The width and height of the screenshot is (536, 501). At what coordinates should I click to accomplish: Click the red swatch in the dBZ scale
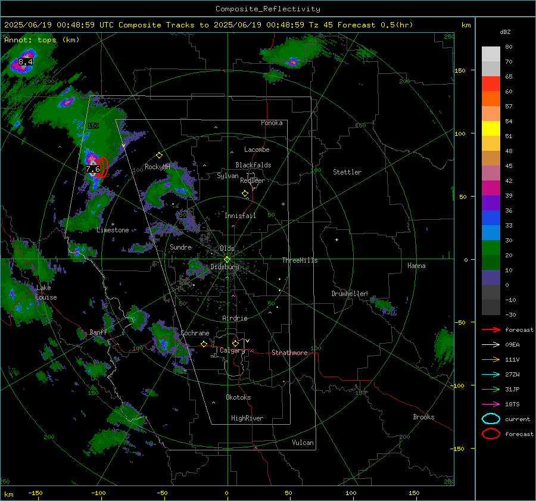coord(491,84)
